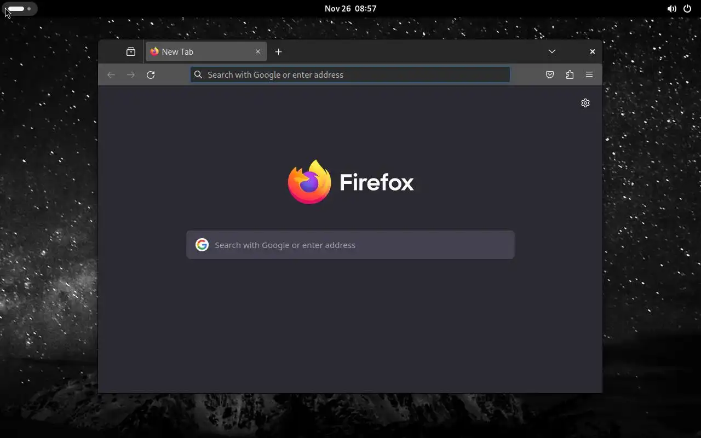The image size is (701, 438).
Task: Open the Extensions puzzle icon
Action: coord(570,74)
